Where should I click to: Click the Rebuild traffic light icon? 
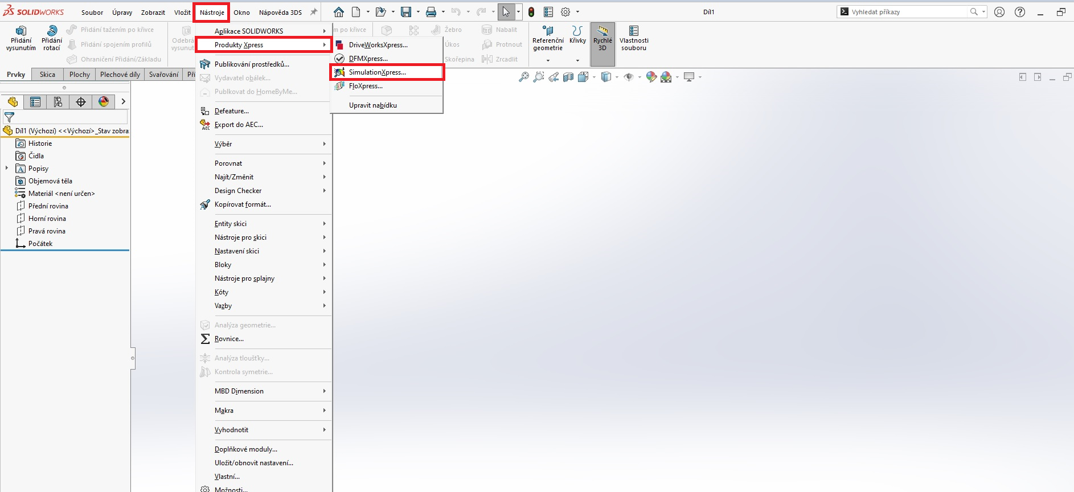[531, 12]
